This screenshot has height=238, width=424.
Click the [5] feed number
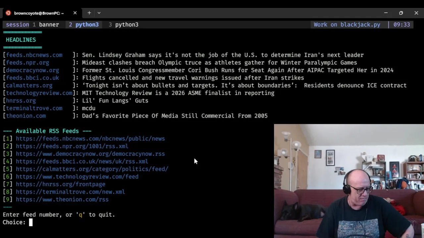pyautogui.click(x=7, y=169)
